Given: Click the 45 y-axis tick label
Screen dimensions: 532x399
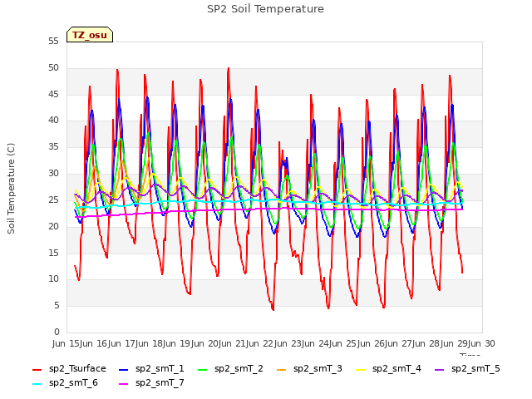Looking at the screenshot, I should click(53, 94).
